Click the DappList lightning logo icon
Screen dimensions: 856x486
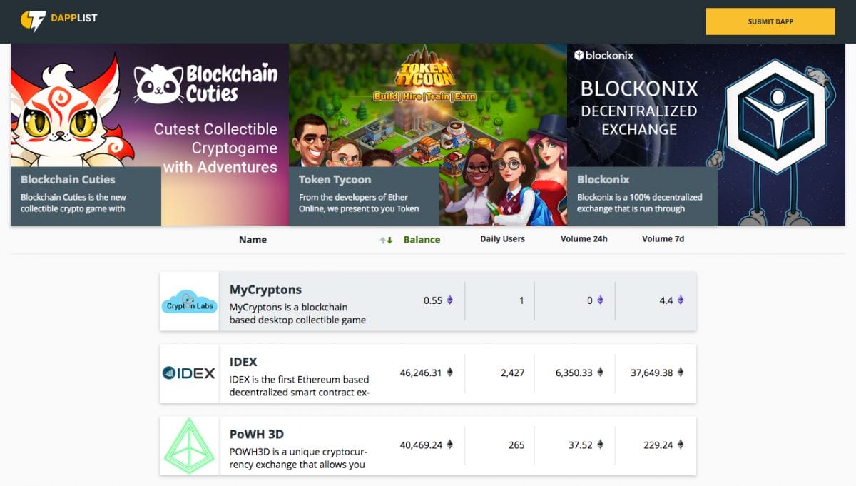(33, 21)
